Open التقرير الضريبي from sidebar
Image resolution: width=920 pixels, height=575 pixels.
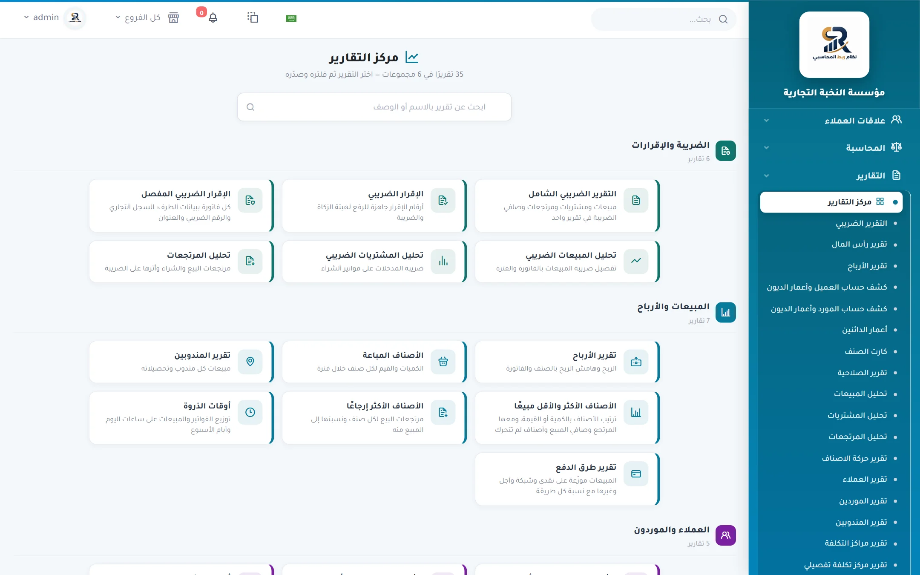861,223
